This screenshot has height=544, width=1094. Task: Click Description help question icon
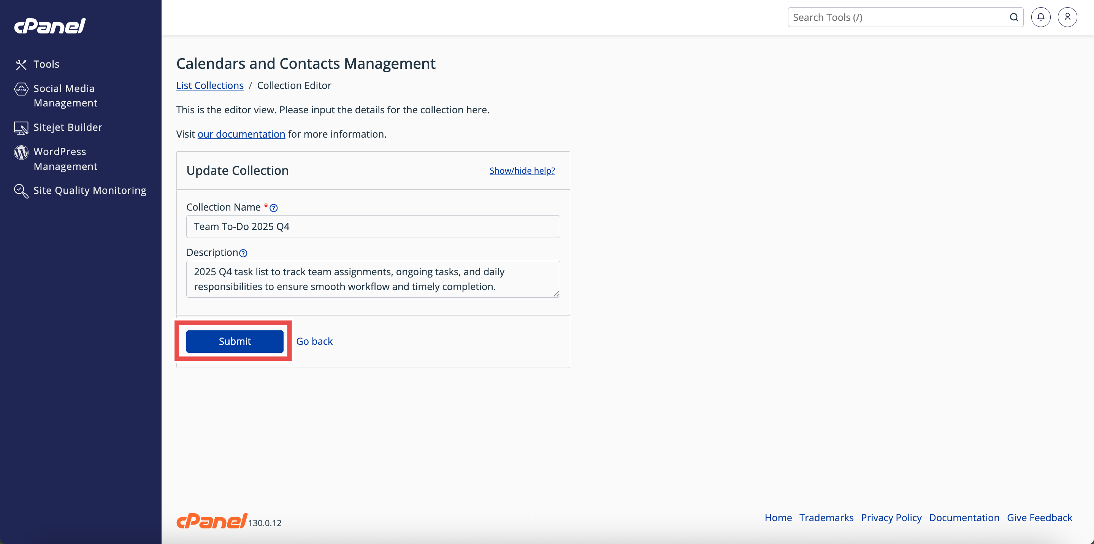pos(243,254)
